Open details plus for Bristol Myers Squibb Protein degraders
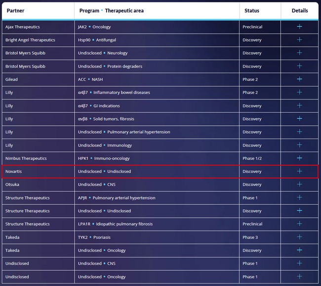Screen dimensions: 321x286 [x=299, y=66]
